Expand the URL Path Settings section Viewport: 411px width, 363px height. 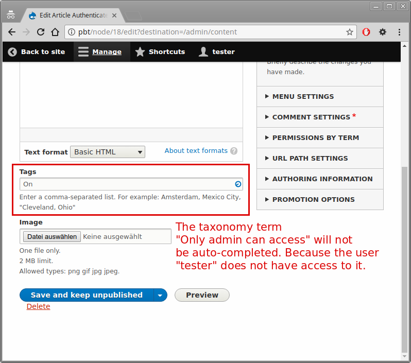coord(310,158)
